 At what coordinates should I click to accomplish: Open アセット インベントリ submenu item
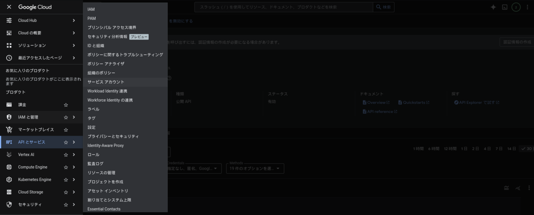[125, 191]
